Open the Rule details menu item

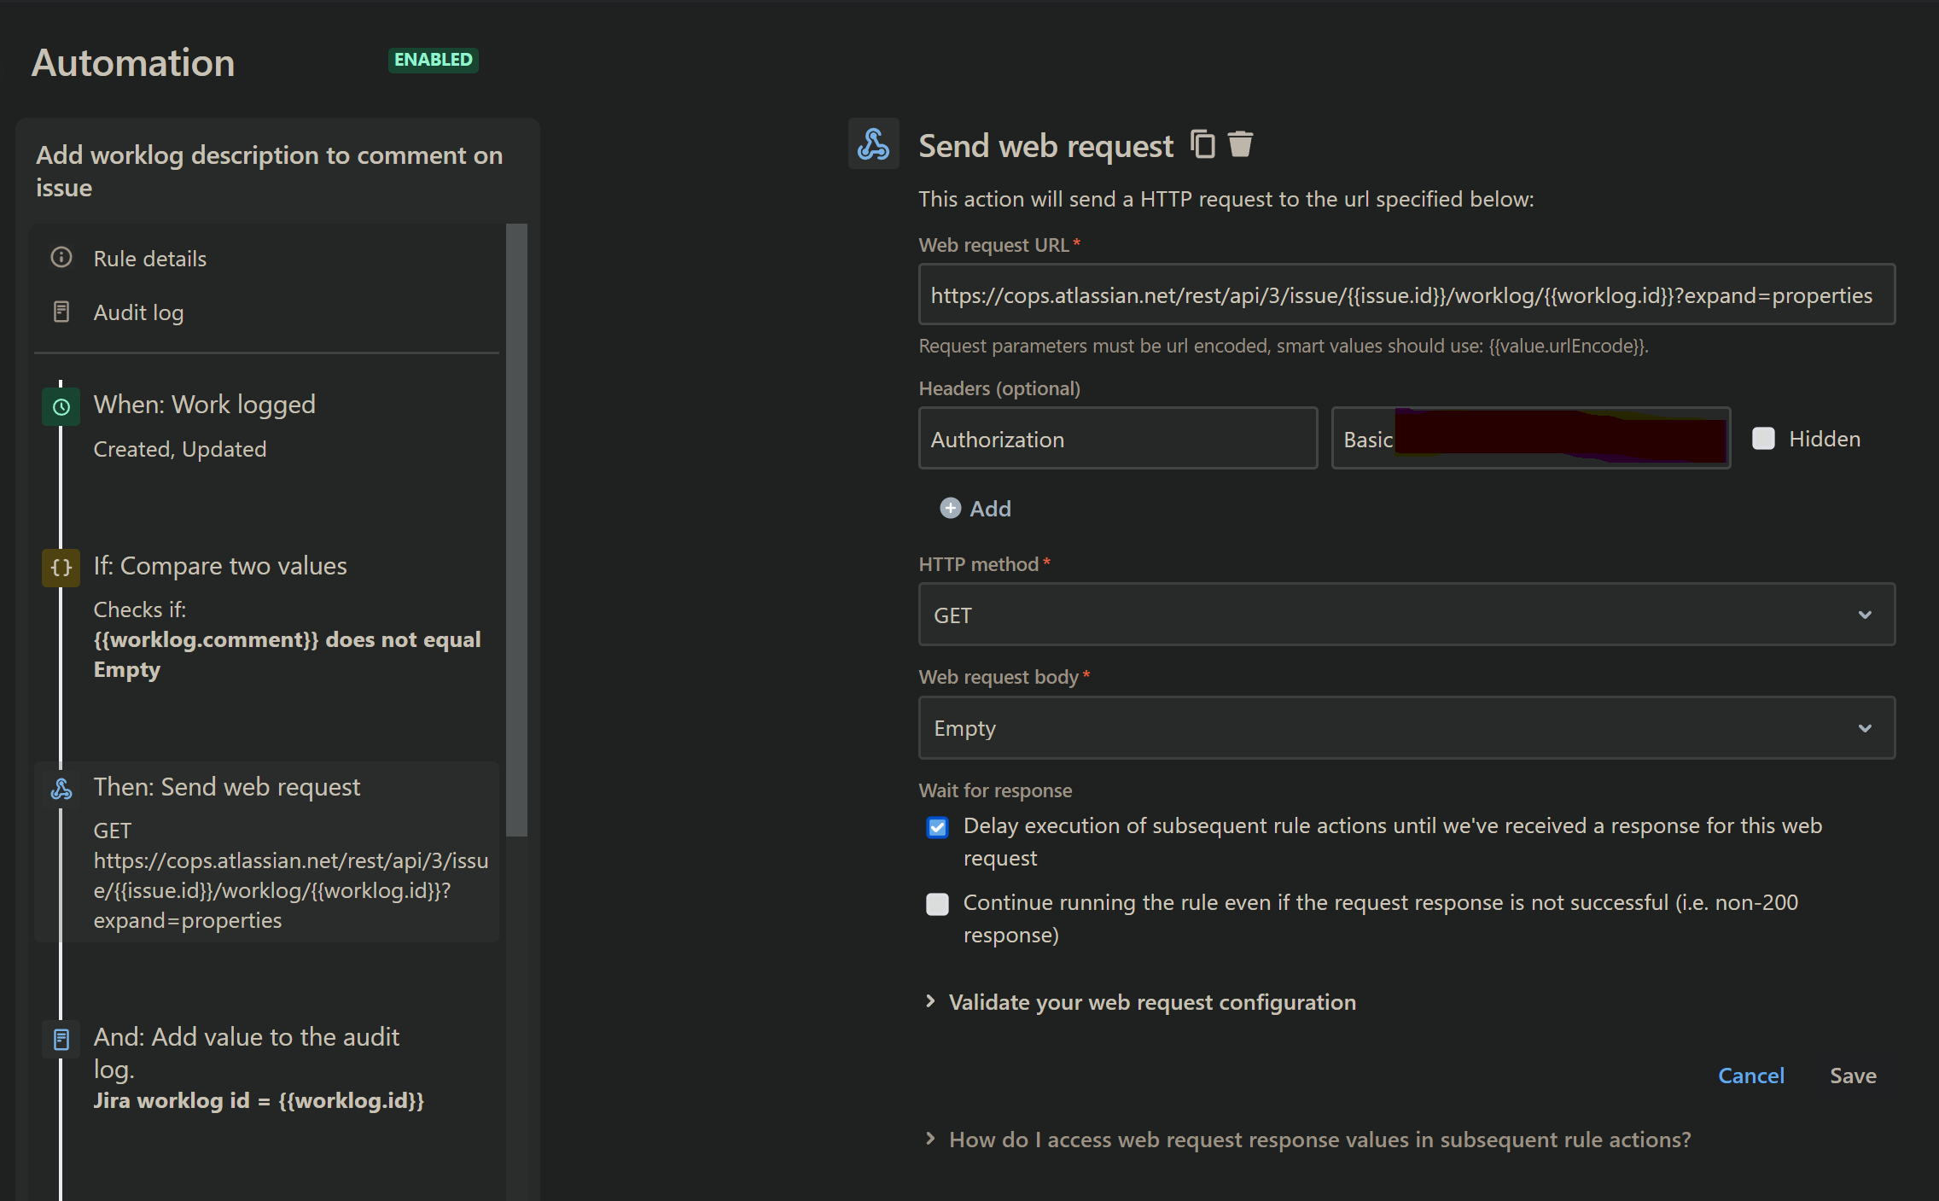point(150,259)
